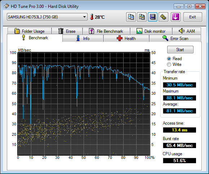The height and width of the screenshot is (174, 209).
Task: Select the Read radio button
Action: click(169, 59)
